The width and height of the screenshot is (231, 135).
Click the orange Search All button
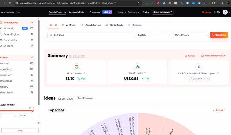[219, 35]
